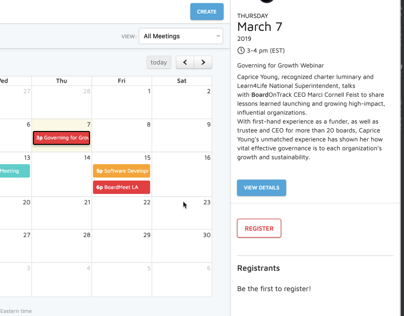The width and height of the screenshot is (404, 316).
Task: Select Saturday the 30th calendar cell
Action: pyautogui.click(x=182, y=248)
